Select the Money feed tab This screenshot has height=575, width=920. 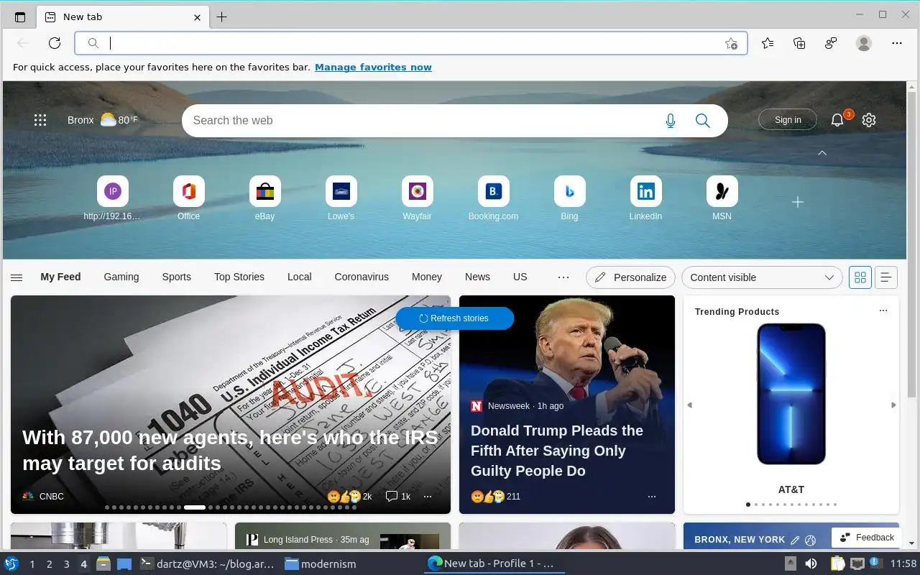(427, 277)
